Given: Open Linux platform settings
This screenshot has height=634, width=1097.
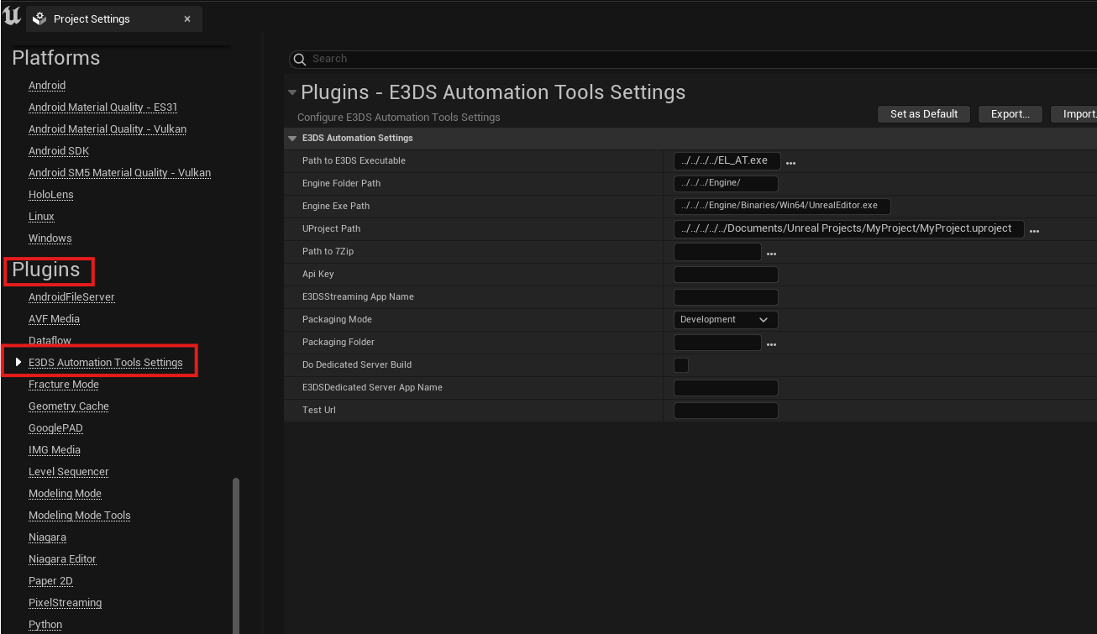Looking at the screenshot, I should pyautogui.click(x=41, y=217).
